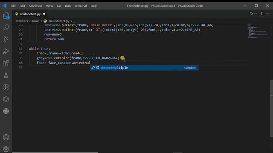Click 'check,frame=video.read()' code line
The height and width of the screenshot is (153, 273).
60,53
